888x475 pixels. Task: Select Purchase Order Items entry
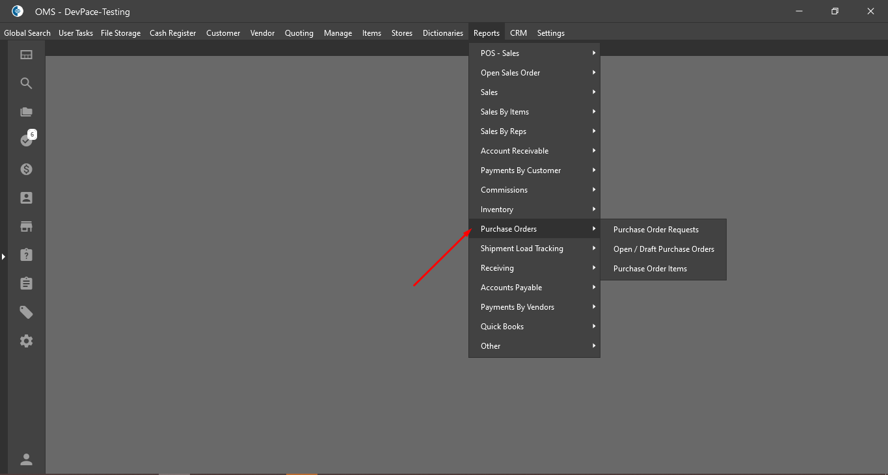point(650,269)
